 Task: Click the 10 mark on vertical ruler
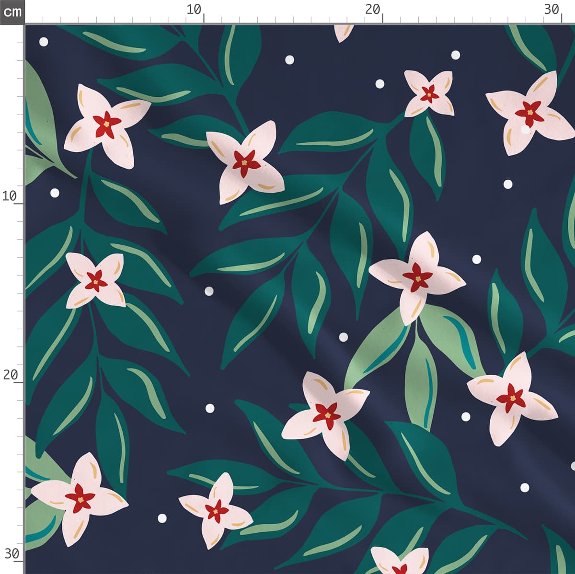tap(10, 195)
